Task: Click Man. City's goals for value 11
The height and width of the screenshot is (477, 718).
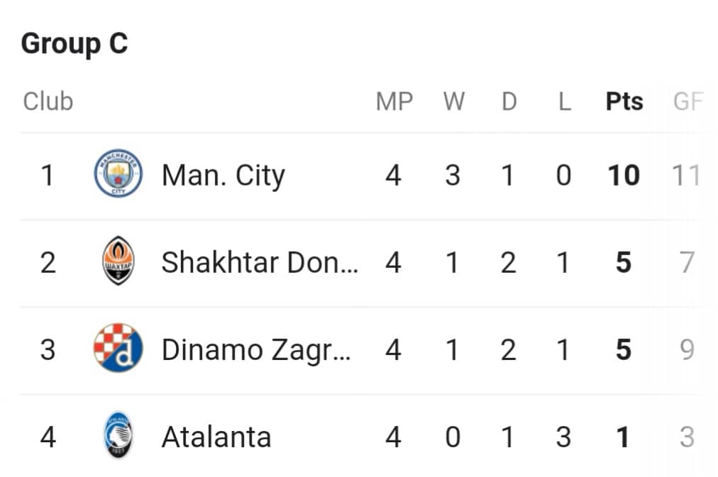Action: [x=686, y=175]
